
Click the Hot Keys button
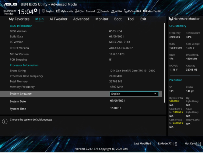193,143
